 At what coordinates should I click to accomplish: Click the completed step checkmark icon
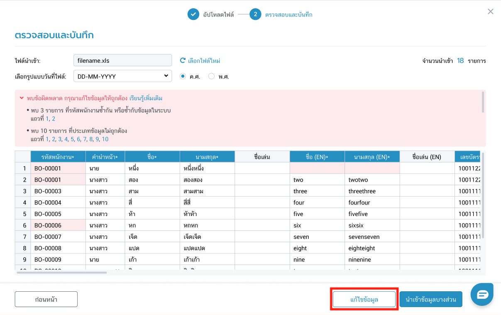tap(193, 15)
